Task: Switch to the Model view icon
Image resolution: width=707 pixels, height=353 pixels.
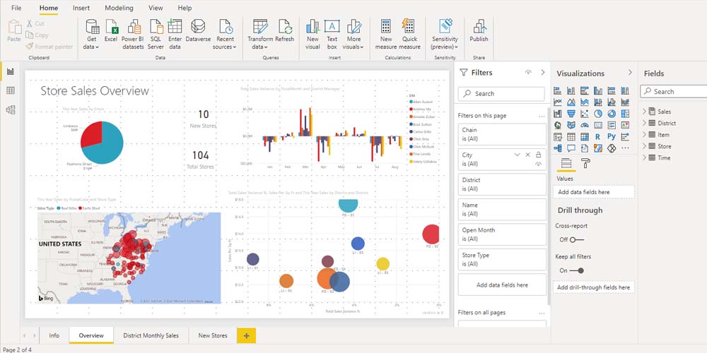Action: 11,110
